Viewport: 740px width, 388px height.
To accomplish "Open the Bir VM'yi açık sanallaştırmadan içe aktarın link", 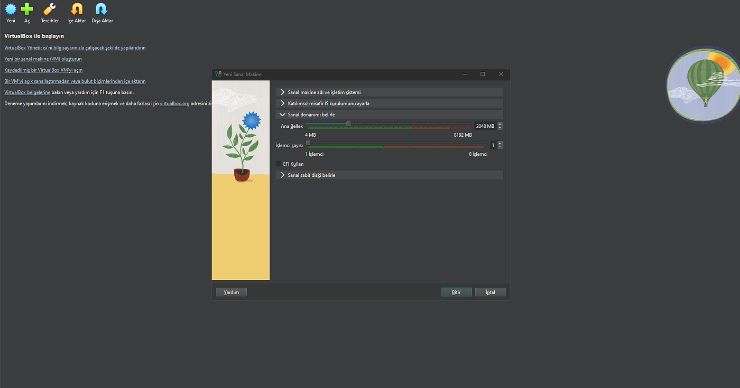I will tap(75, 81).
